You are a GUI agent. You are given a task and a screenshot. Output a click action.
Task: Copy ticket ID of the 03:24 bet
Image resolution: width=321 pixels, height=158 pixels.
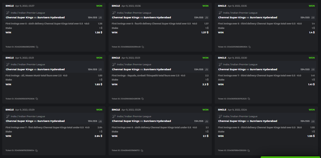(x=249, y=151)
